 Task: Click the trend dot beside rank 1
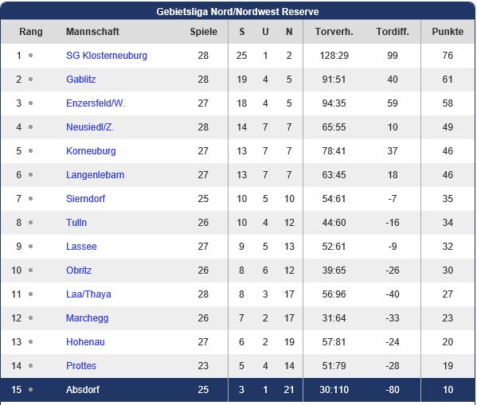coord(31,56)
